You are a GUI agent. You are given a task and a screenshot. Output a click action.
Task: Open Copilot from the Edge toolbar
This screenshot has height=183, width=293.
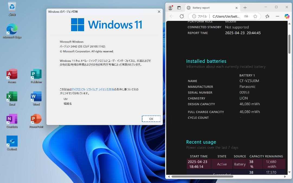[287, 16]
